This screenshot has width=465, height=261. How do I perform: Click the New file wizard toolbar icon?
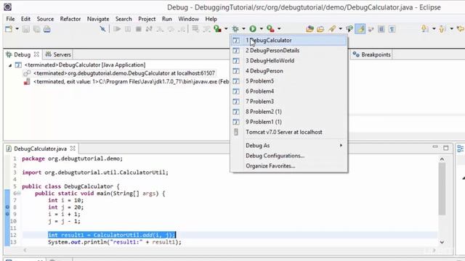click(x=9, y=29)
